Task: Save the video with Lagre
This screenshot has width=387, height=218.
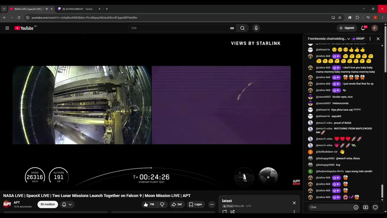Action: click(x=196, y=204)
